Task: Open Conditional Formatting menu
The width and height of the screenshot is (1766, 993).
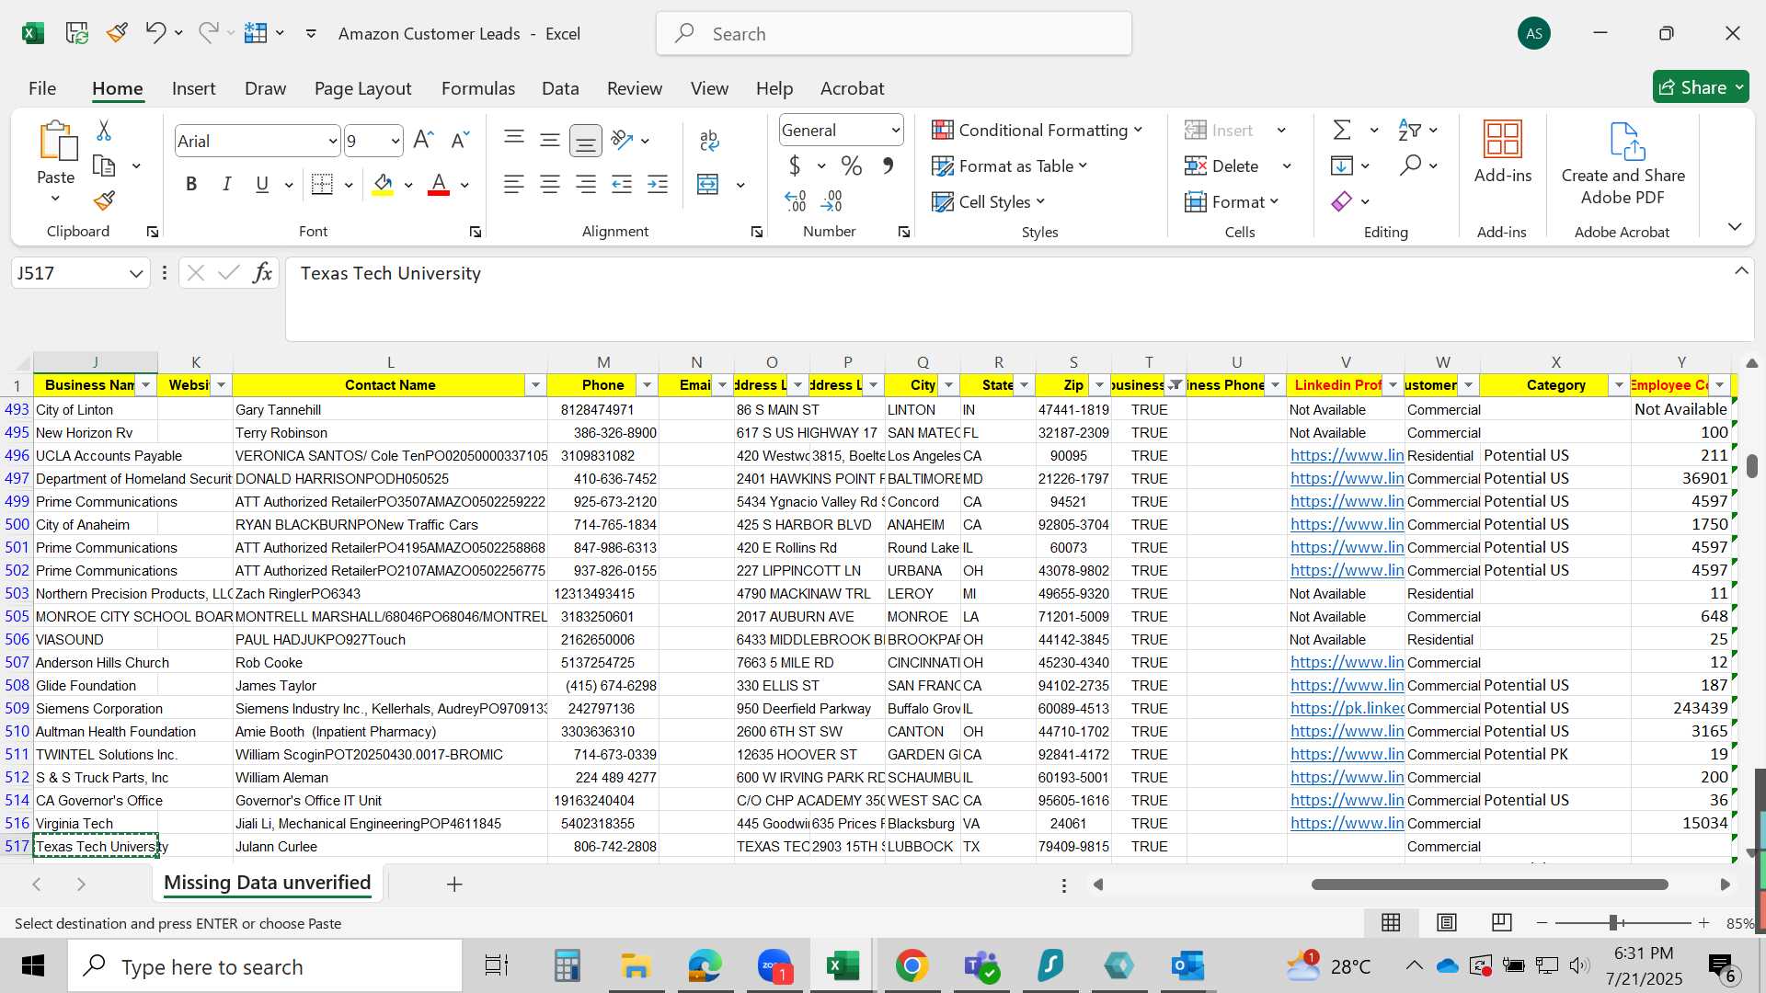Action: click(1038, 130)
